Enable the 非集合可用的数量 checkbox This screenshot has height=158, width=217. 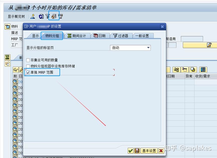(x=28, y=60)
